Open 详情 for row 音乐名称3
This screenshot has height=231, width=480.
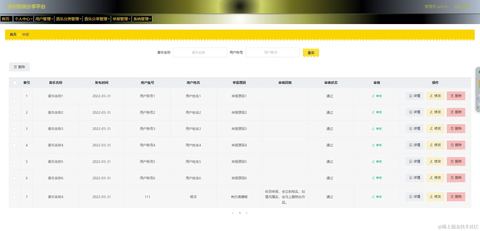click(x=415, y=128)
